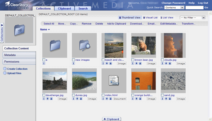Viewport: 212px width, 121px height.
Task: Click lock icon under dunes.jpg
Action: pyautogui.click(x=81, y=99)
